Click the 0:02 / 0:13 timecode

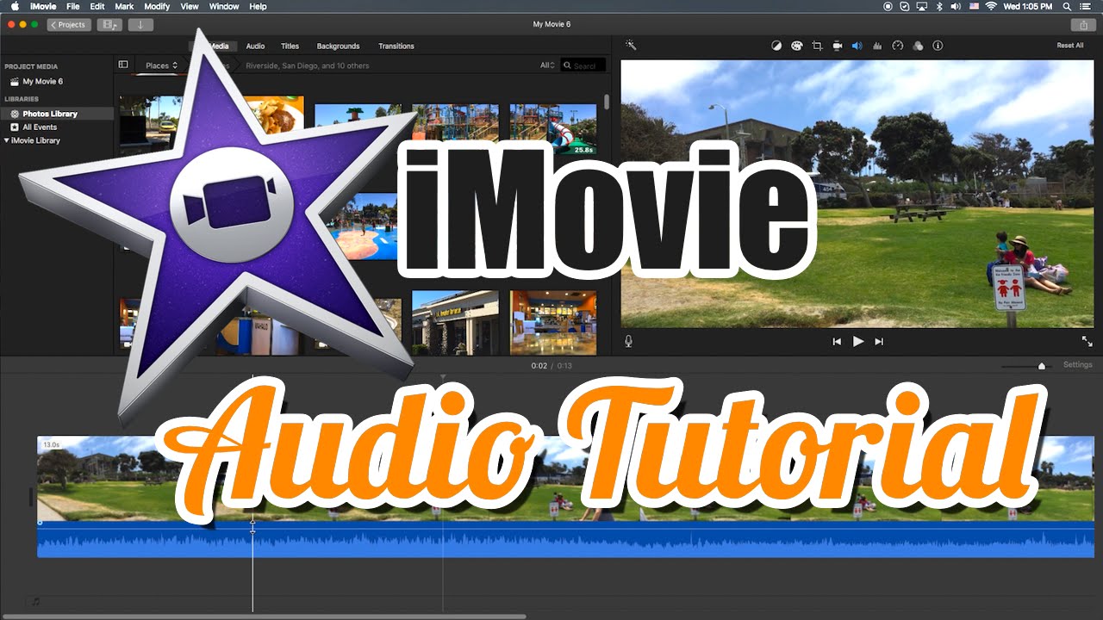point(551,366)
